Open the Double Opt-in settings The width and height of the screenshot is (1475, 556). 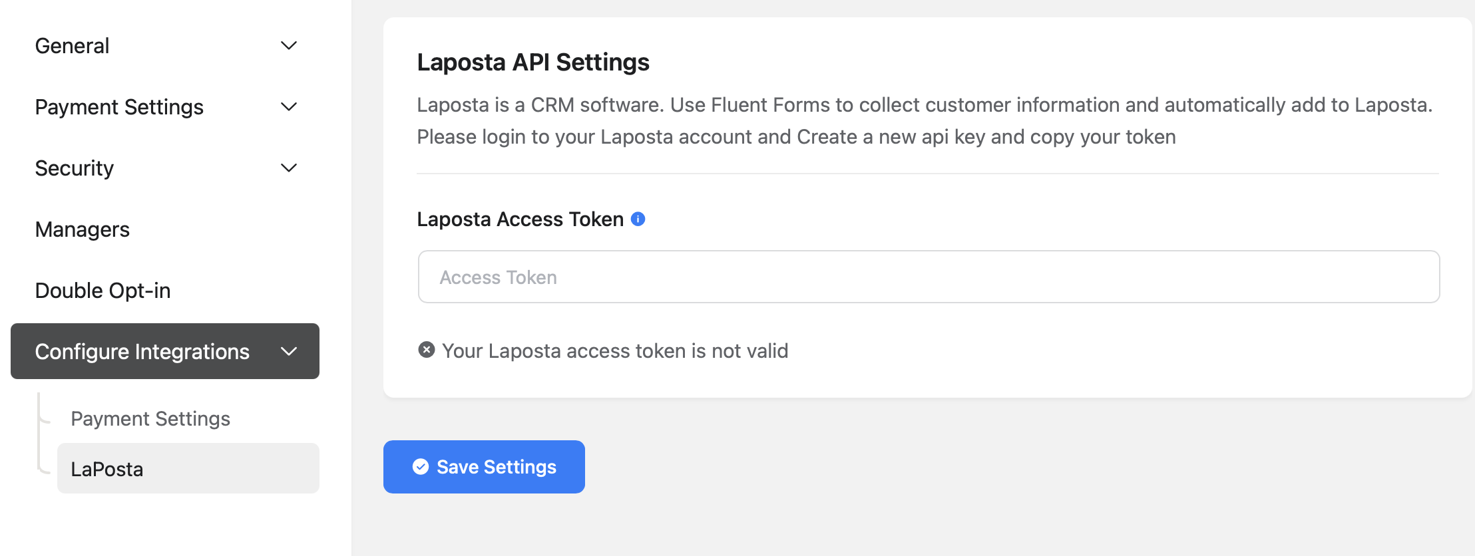165,291
